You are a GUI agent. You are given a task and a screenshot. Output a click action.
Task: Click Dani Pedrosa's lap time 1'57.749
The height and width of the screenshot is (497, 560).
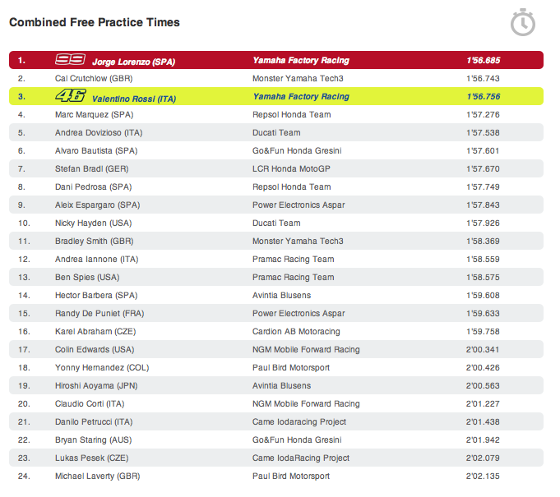pos(483,186)
